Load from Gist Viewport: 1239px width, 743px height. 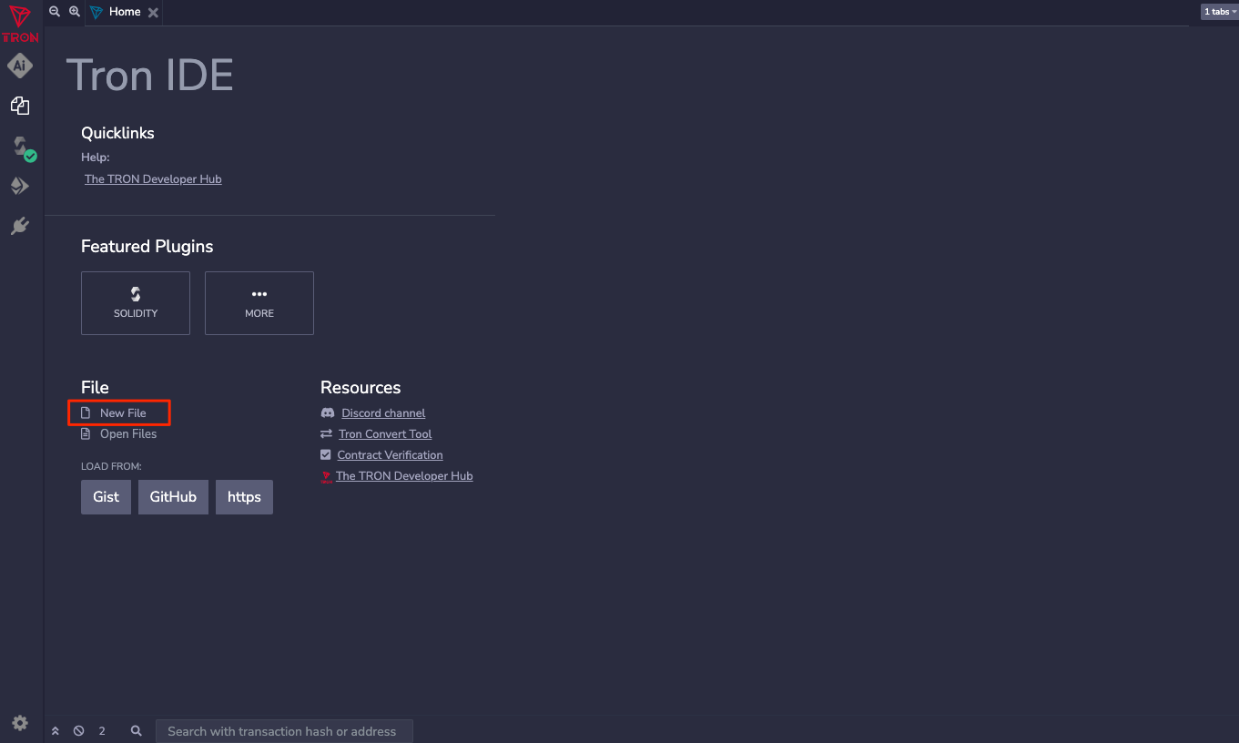point(106,497)
